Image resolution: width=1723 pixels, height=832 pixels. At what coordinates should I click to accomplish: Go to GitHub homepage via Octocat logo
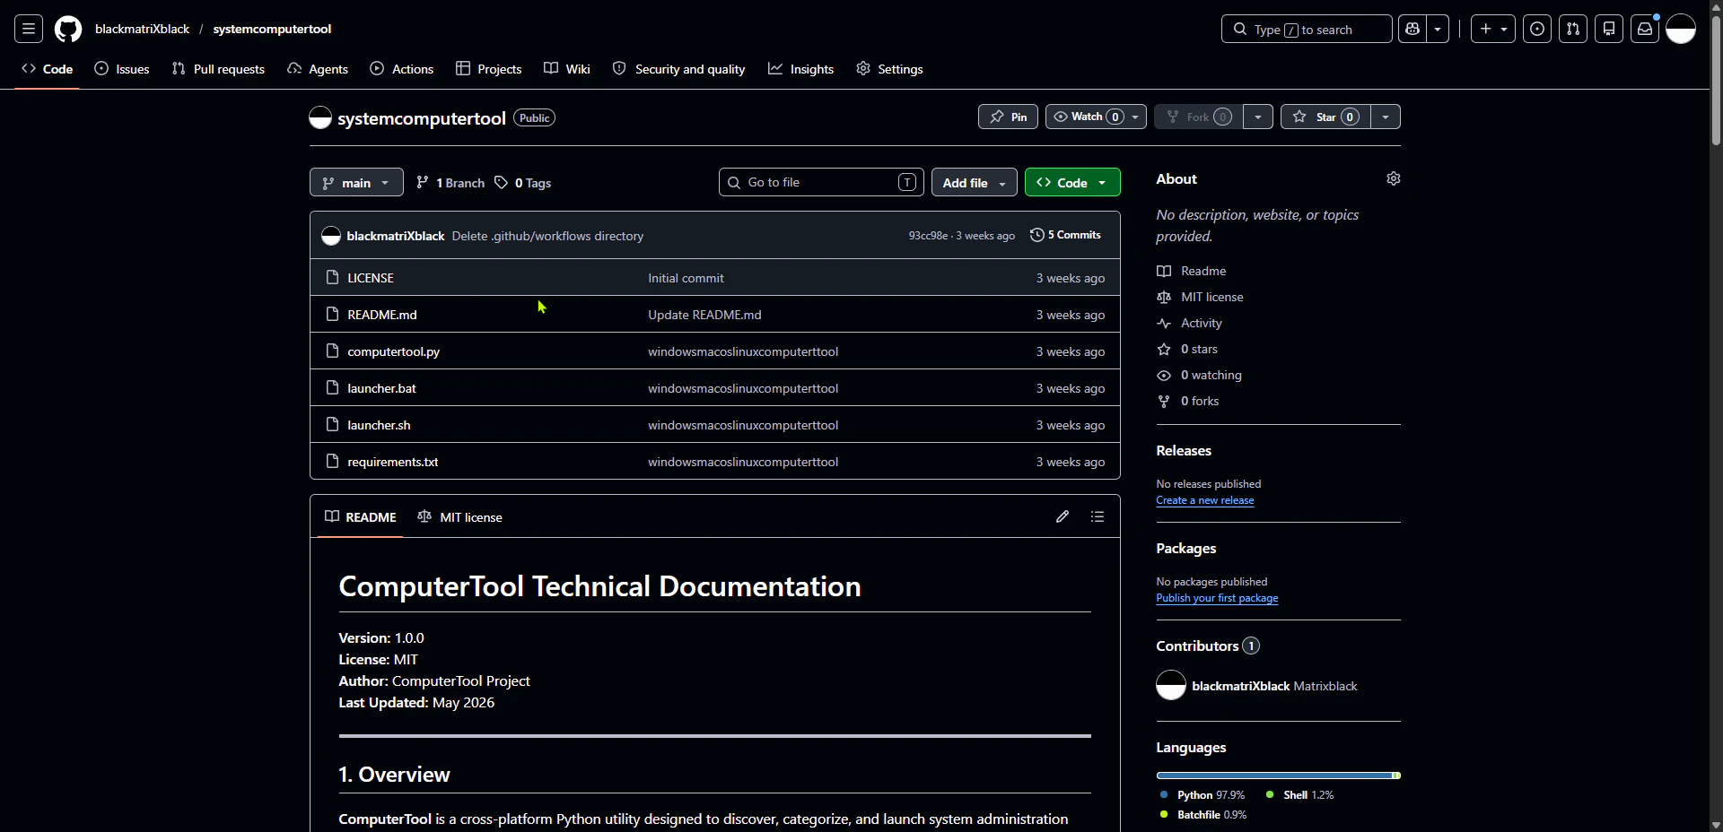[x=68, y=29]
